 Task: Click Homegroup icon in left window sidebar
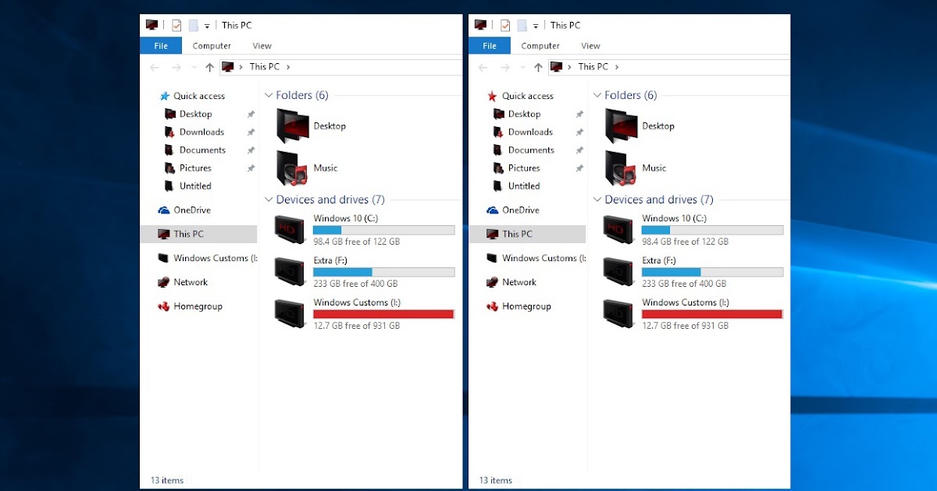[164, 306]
